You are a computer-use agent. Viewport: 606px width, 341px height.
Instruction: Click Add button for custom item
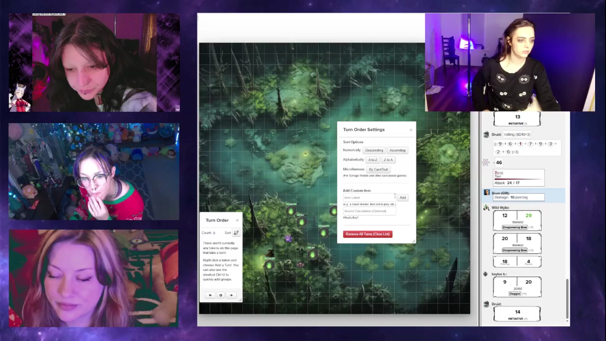click(403, 198)
